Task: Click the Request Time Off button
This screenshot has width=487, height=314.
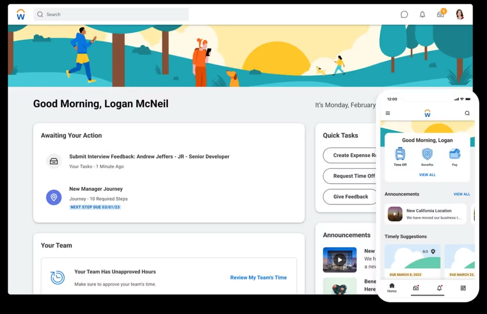Action: 350,176
